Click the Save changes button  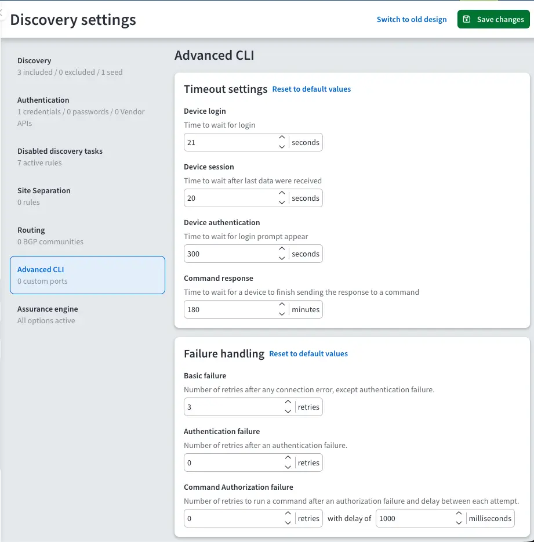tap(493, 19)
